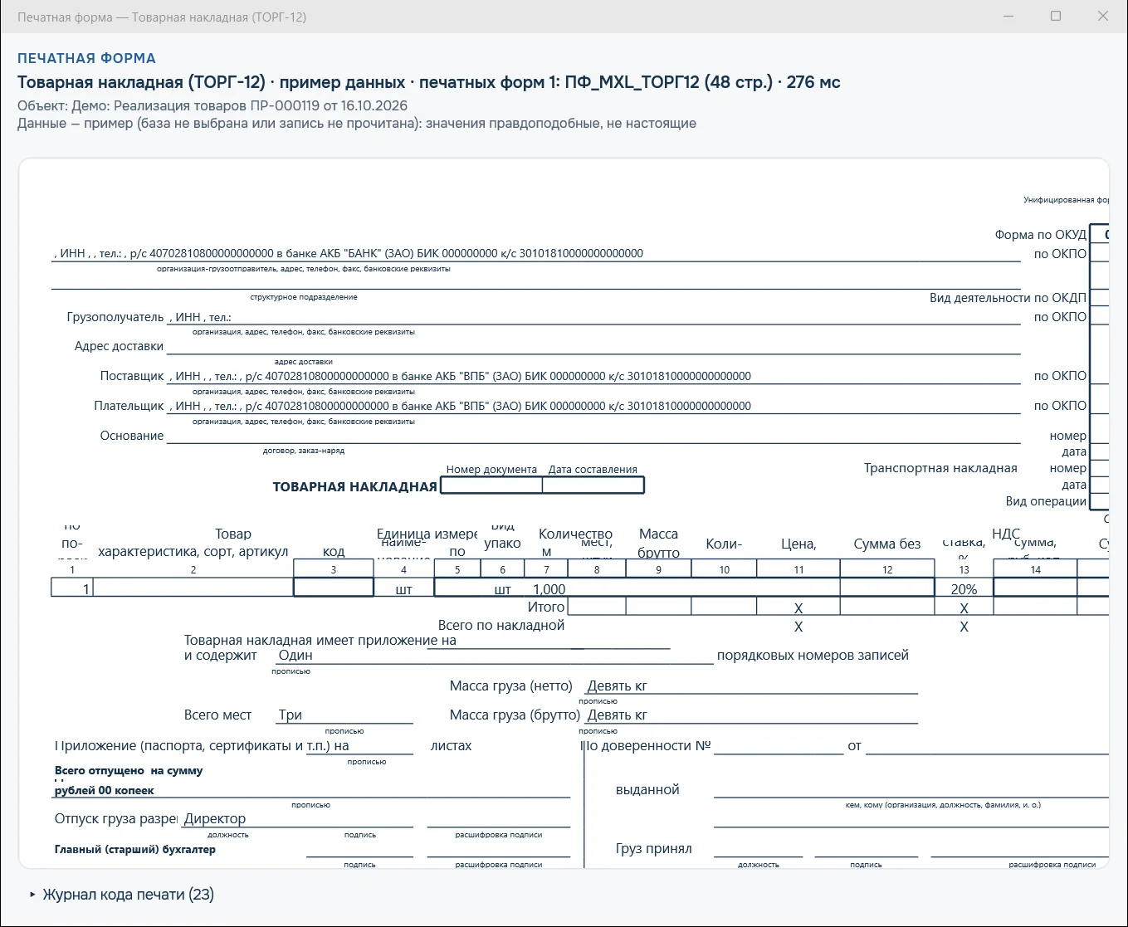Image resolution: width=1128 pixels, height=927 pixels.
Task: Select the Директор position value
Action: (x=215, y=819)
